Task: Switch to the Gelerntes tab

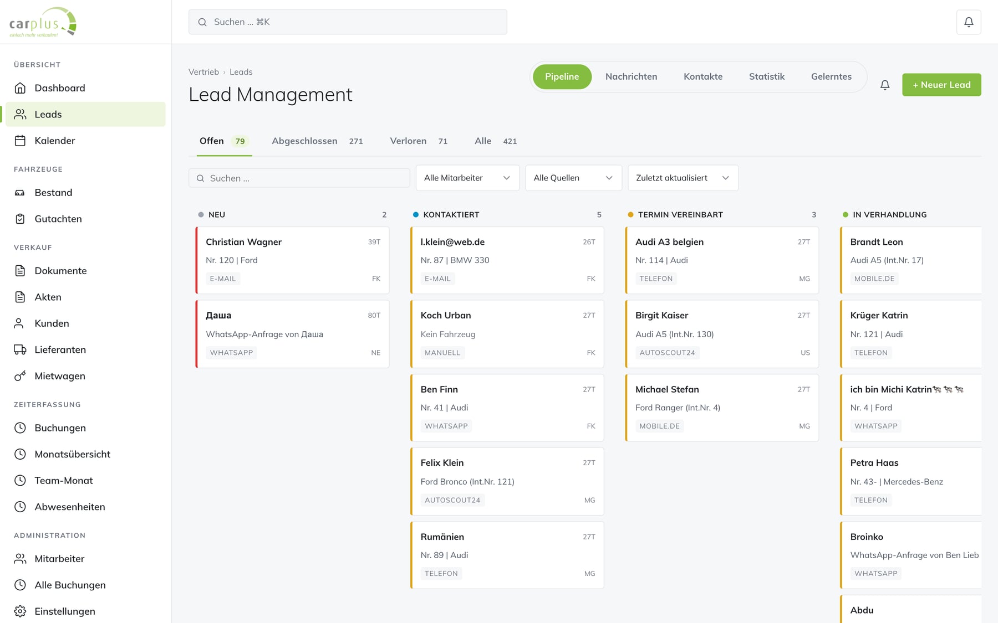Action: coord(831,76)
